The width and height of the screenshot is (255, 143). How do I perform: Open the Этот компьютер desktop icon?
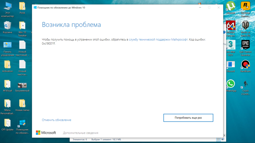point(7,10)
